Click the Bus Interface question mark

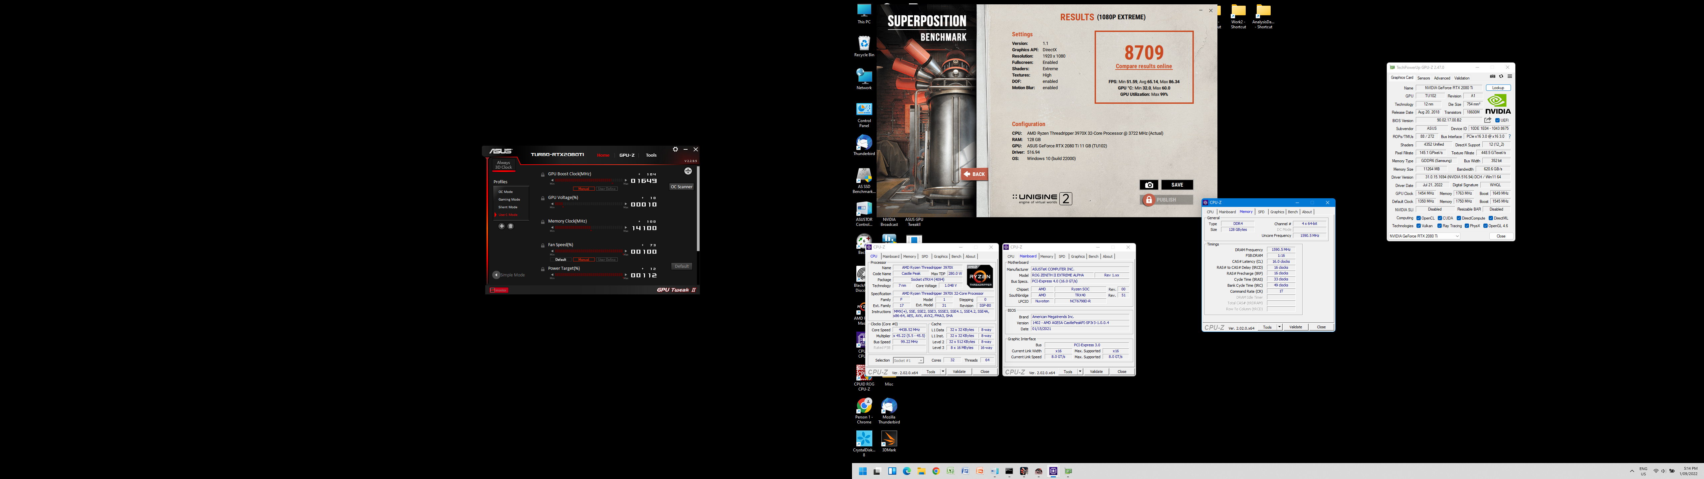point(1510,137)
